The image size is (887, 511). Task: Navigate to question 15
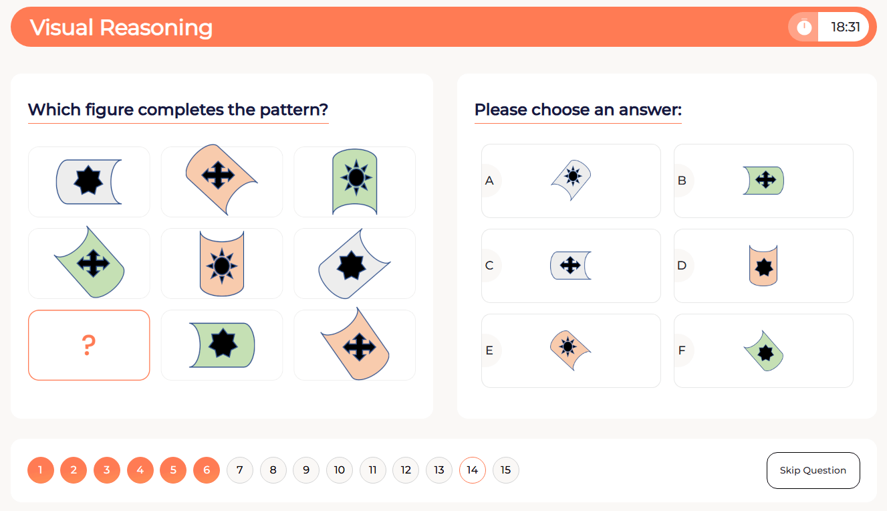[x=505, y=470]
